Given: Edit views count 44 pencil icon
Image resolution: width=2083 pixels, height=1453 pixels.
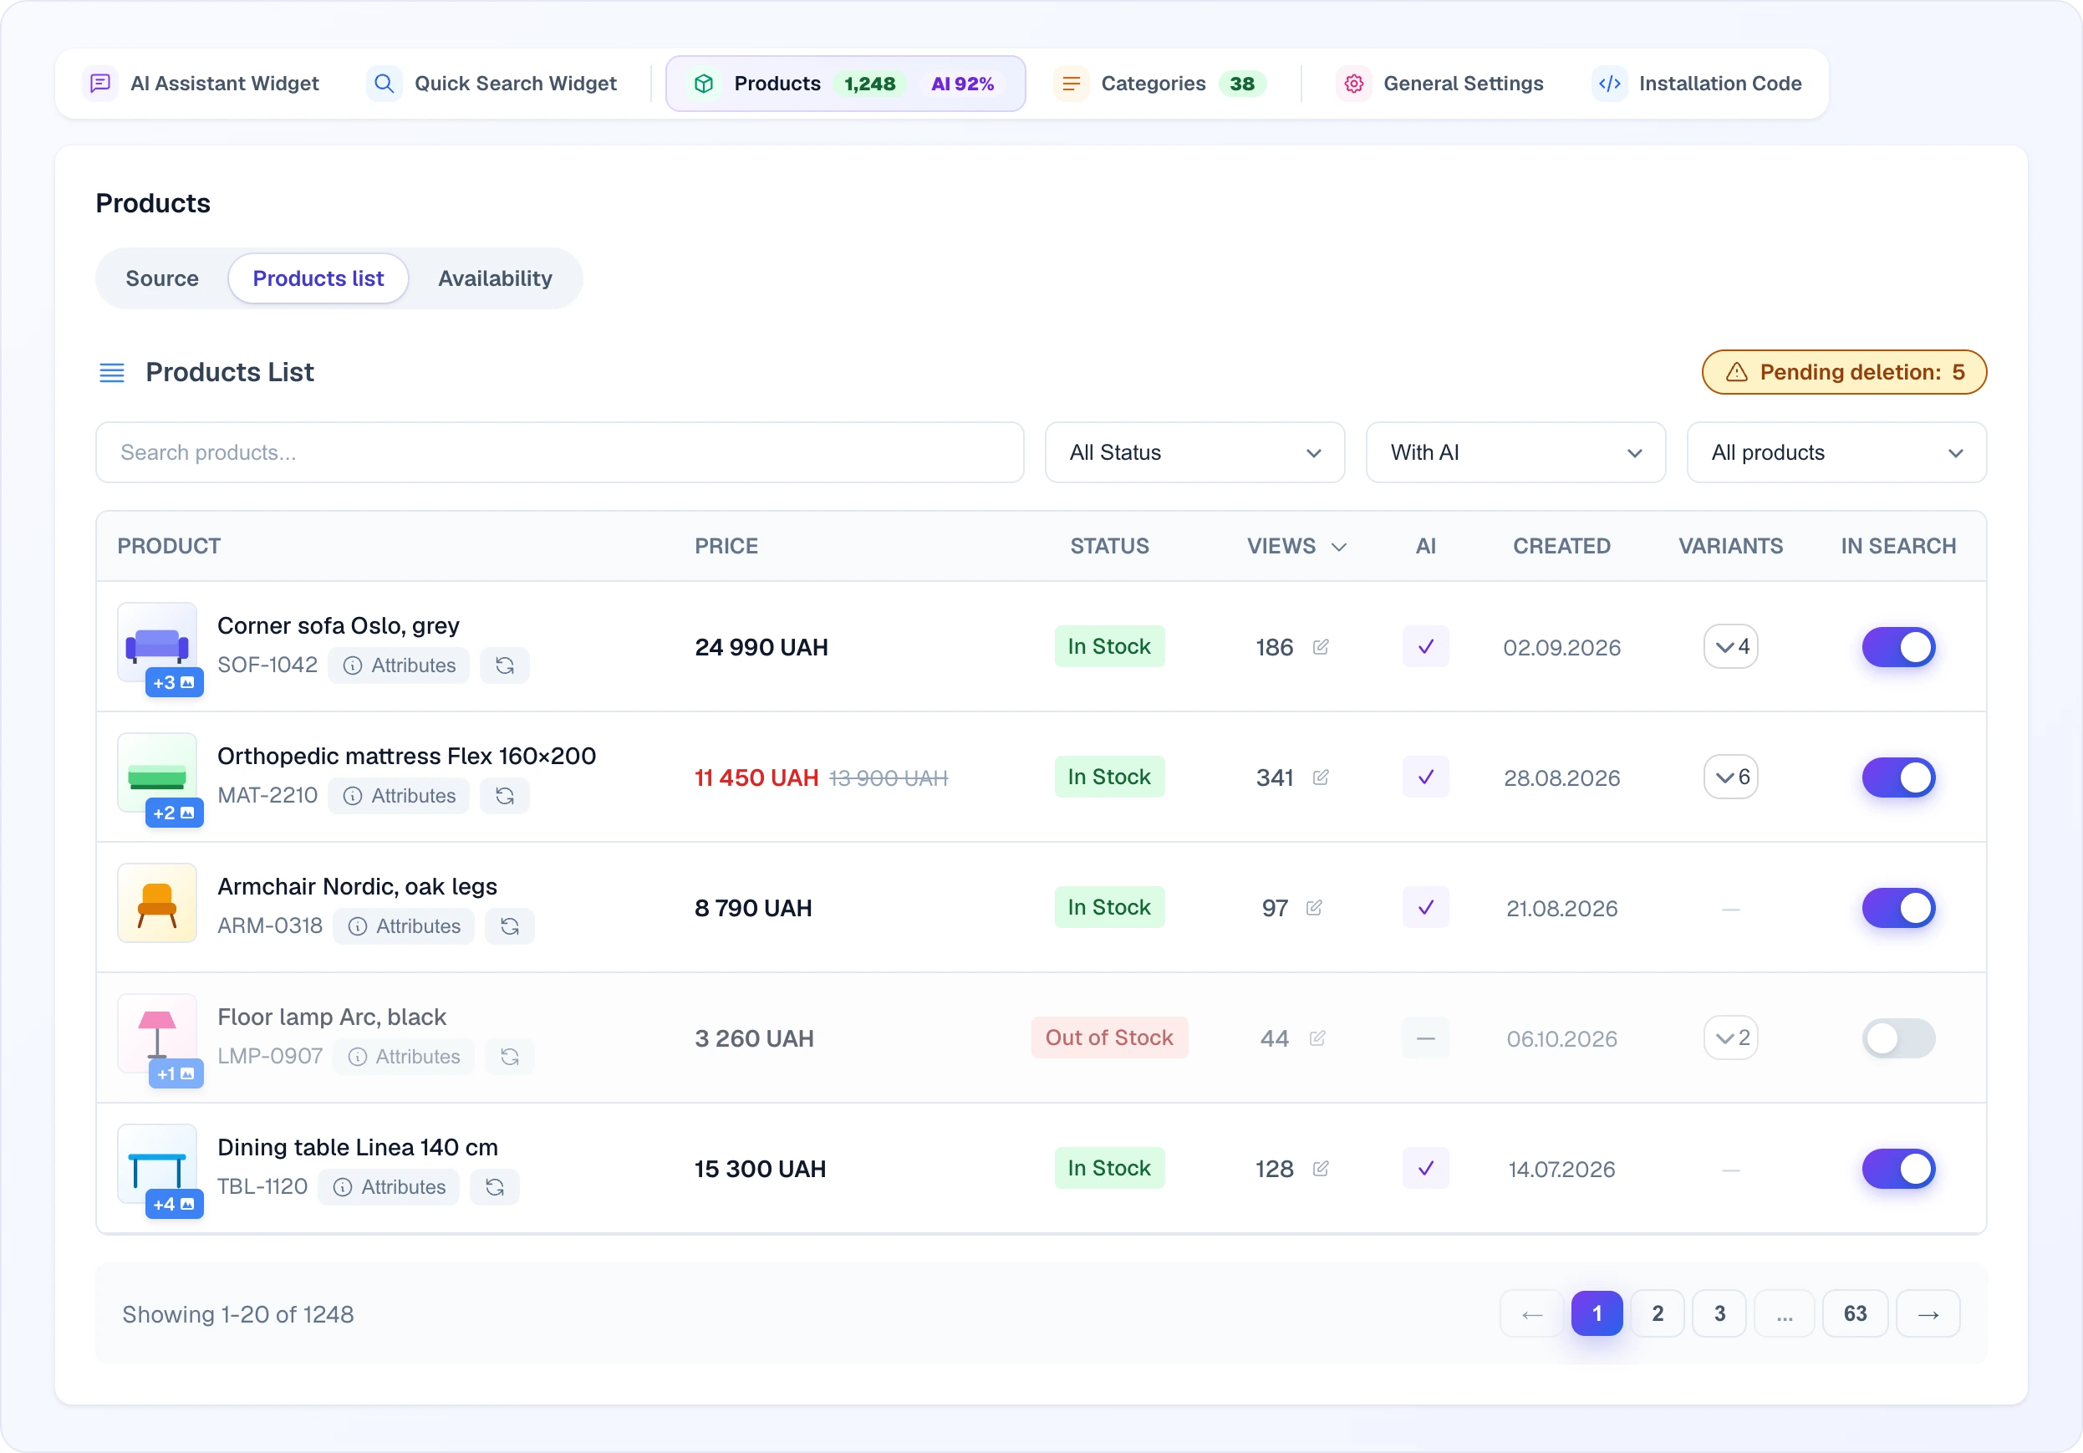Looking at the screenshot, I should [1317, 1038].
